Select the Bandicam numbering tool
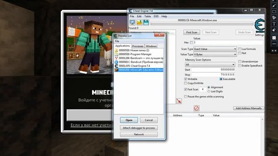 274,17
